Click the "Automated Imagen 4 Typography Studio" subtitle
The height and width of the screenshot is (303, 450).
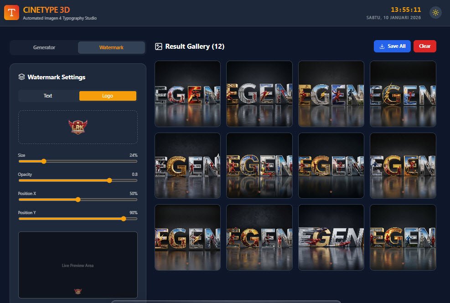tap(60, 18)
